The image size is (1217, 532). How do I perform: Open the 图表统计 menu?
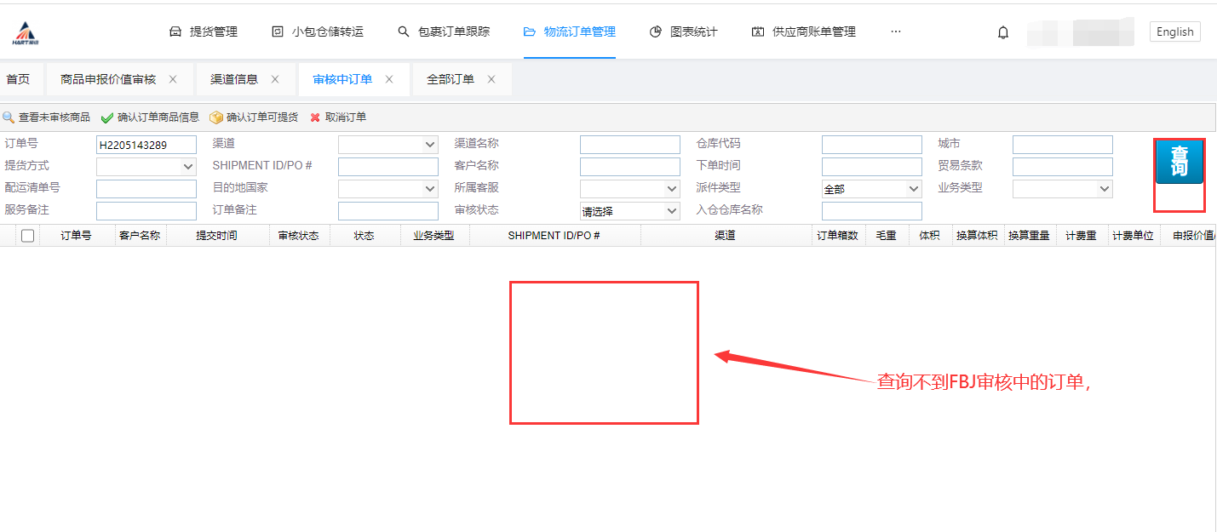(x=683, y=31)
